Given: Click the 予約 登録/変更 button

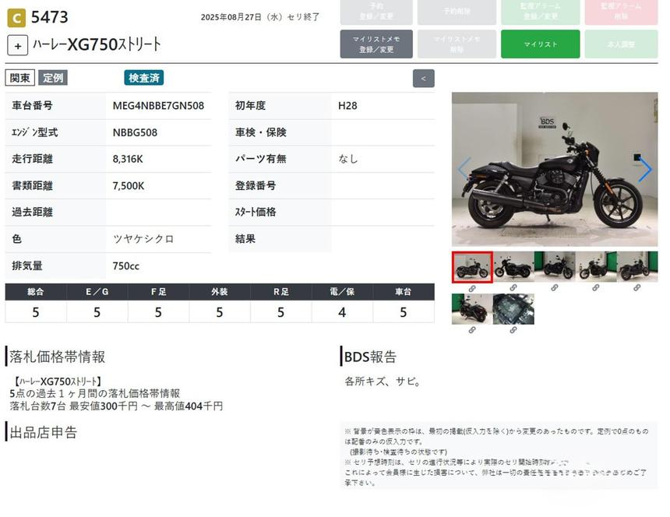Looking at the screenshot, I should (376, 12).
